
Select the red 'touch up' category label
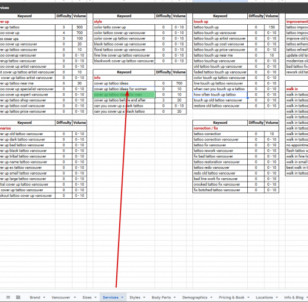tap(201, 22)
